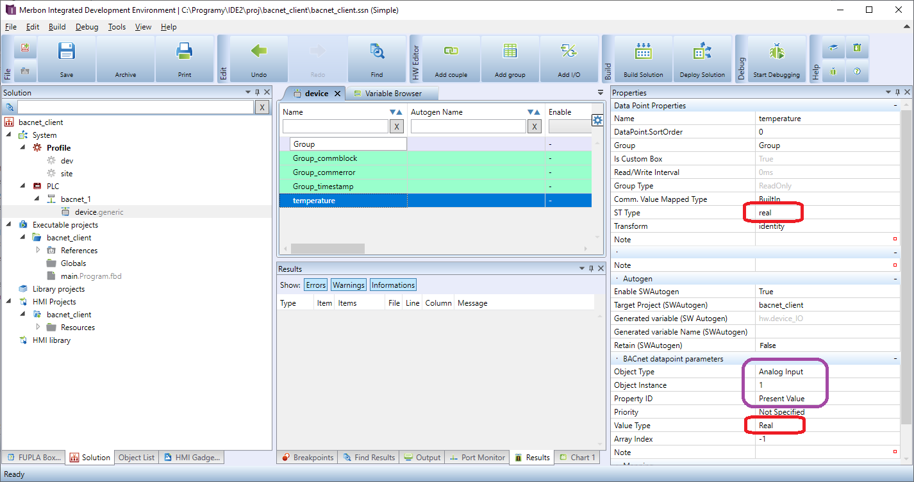This screenshot has width=914, height=482.
Task: Toggle Informations filter in Results panel
Action: tap(393, 285)
